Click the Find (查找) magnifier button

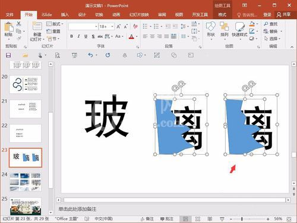271,24
